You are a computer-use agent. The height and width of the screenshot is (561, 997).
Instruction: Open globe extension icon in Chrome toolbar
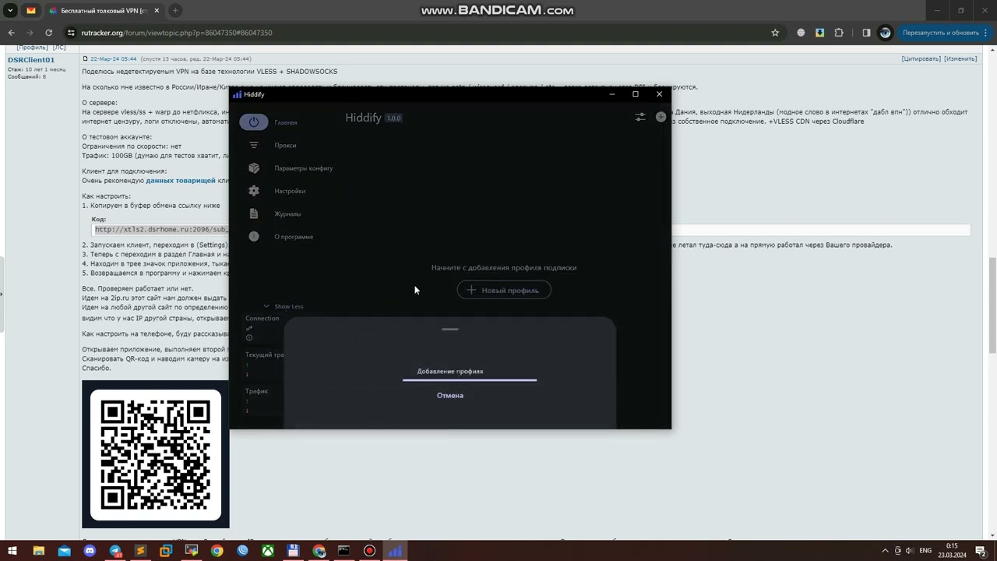801,33
